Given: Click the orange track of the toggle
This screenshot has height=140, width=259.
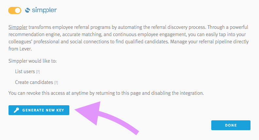Looking at the screenshot, I should point(11,10).
